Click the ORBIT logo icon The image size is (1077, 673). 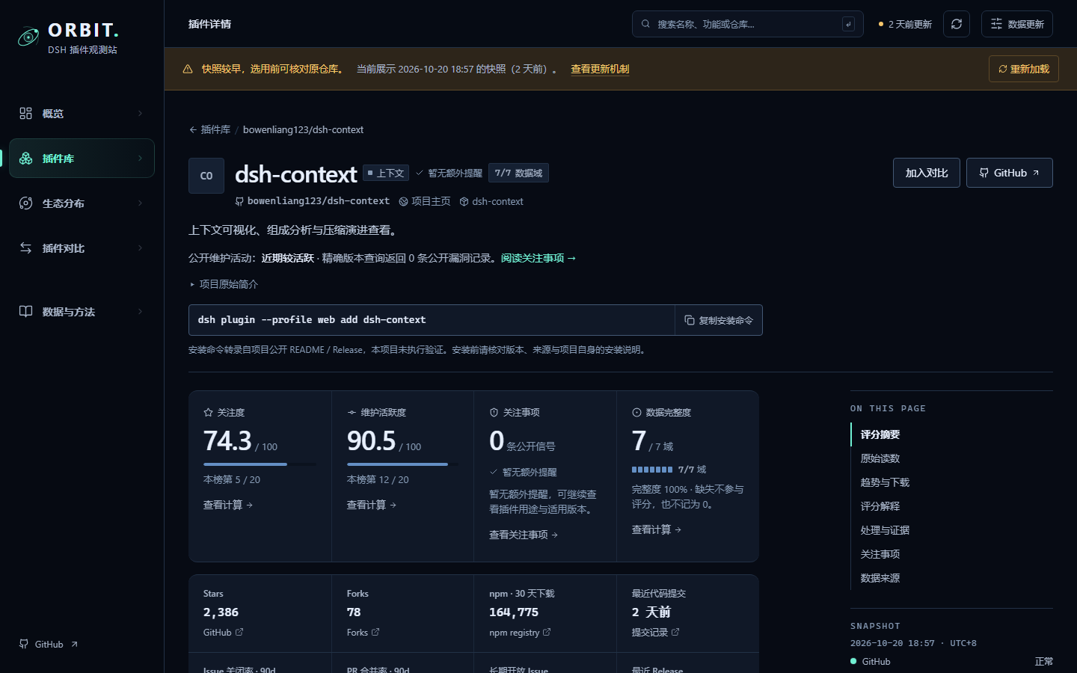(28, 36)
